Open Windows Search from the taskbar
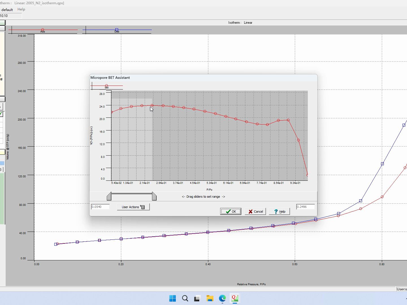This screenshot has width=407, height=305. [x=185, y=298]
